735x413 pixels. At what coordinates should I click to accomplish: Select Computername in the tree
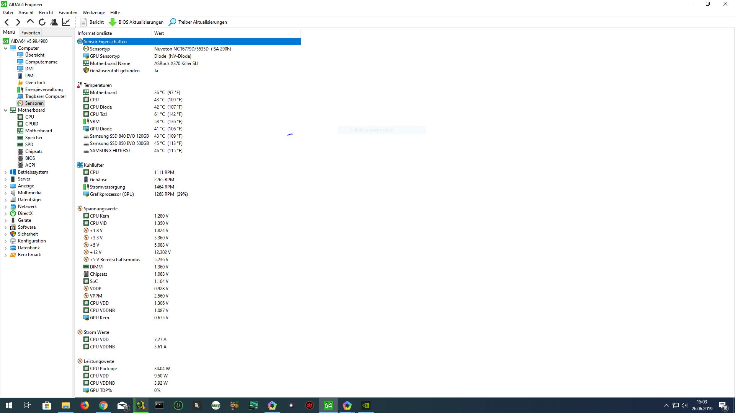(x=41, y=62)
